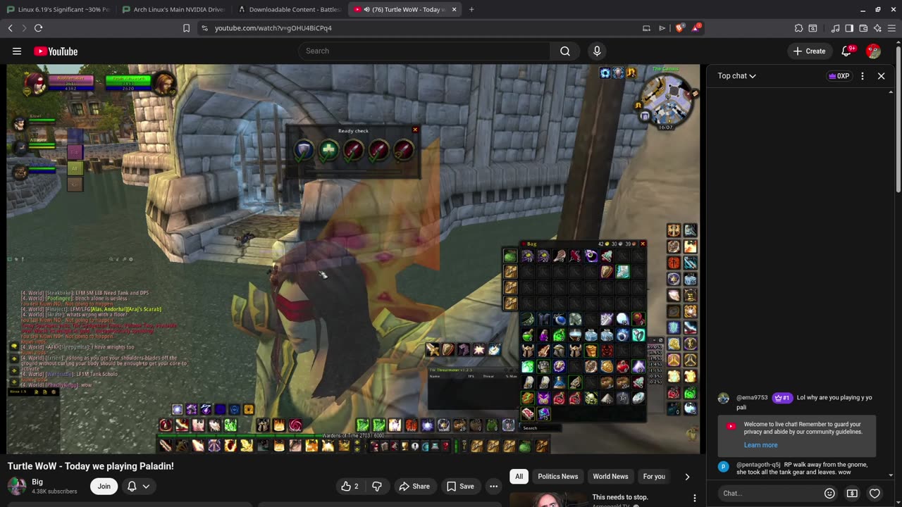Screen dimensions: 902x507
Task: Open the YouTube guide hamburger menu
Action: click(17, 51)
